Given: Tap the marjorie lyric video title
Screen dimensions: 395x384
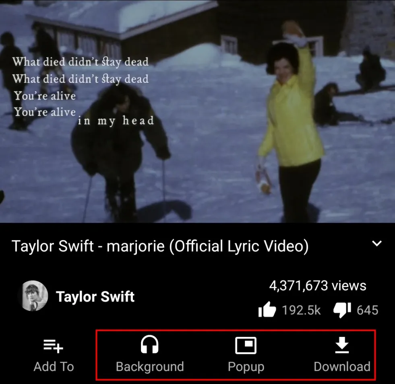Looking at the screenshot, I should click(x=160, y=246).
